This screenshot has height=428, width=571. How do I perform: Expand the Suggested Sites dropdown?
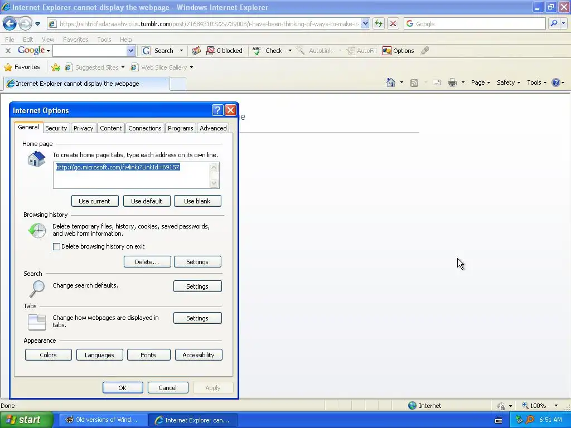pyautogui.click(x=123, y=67)
